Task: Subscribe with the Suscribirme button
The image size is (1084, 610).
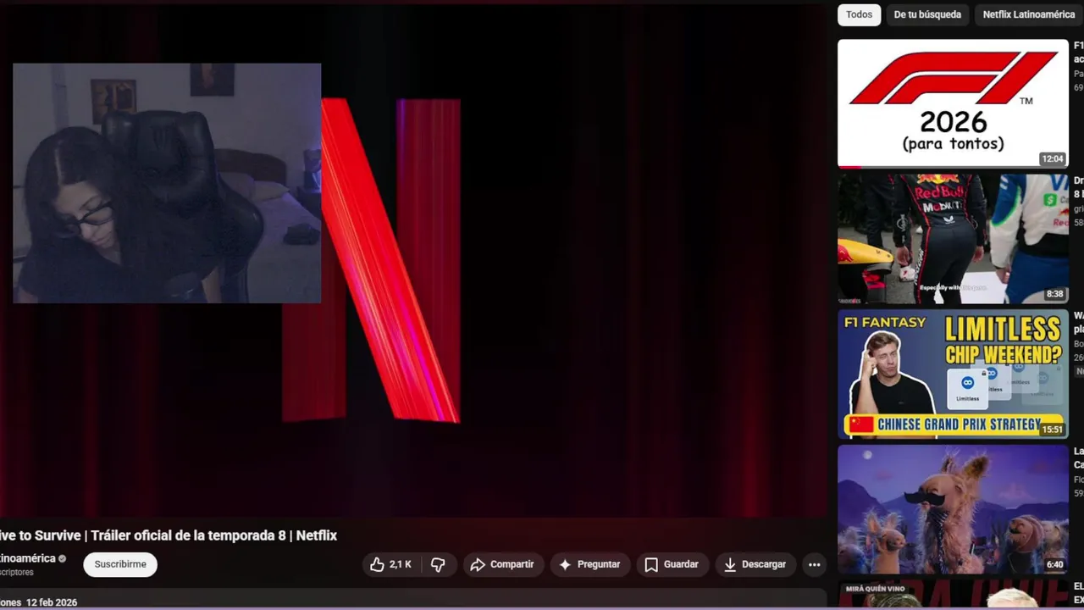Action: (120, 564)
